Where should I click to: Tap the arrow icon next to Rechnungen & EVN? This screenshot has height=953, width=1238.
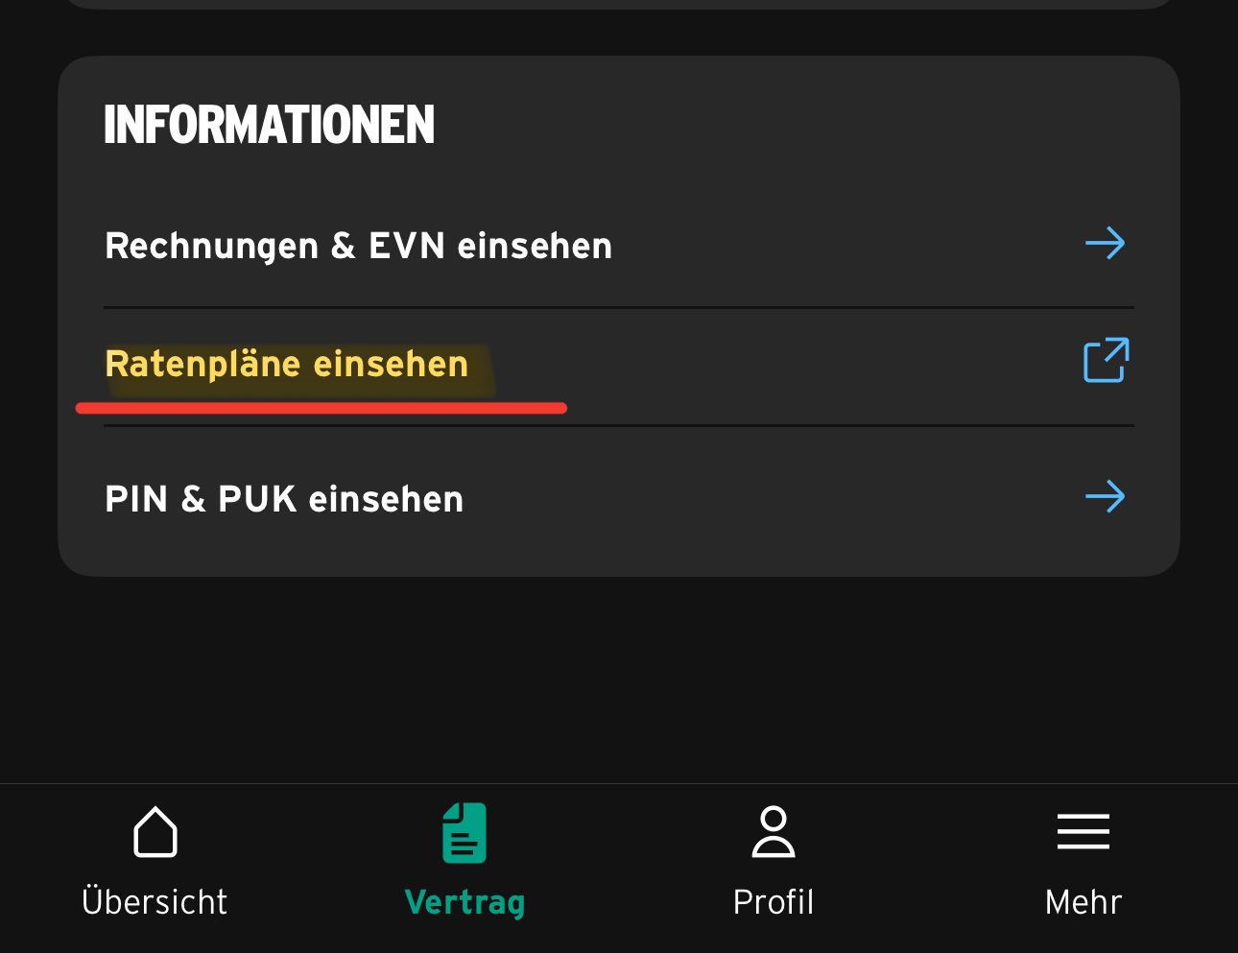point(1105,244)
